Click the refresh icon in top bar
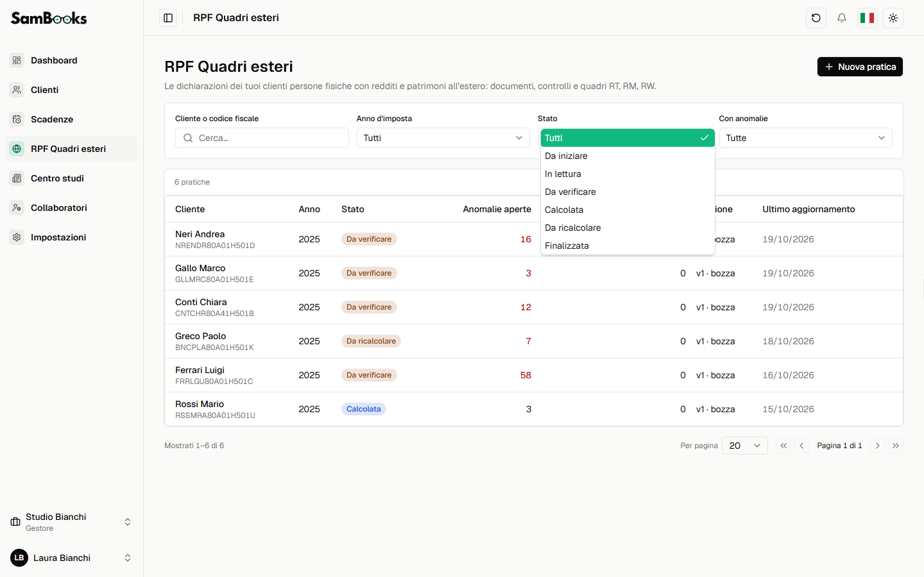Image resolution: width=924 pixels, height=577 pixels. (816, 18)
